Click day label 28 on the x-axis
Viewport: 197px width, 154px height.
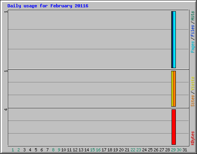click(x=167, y=150)
